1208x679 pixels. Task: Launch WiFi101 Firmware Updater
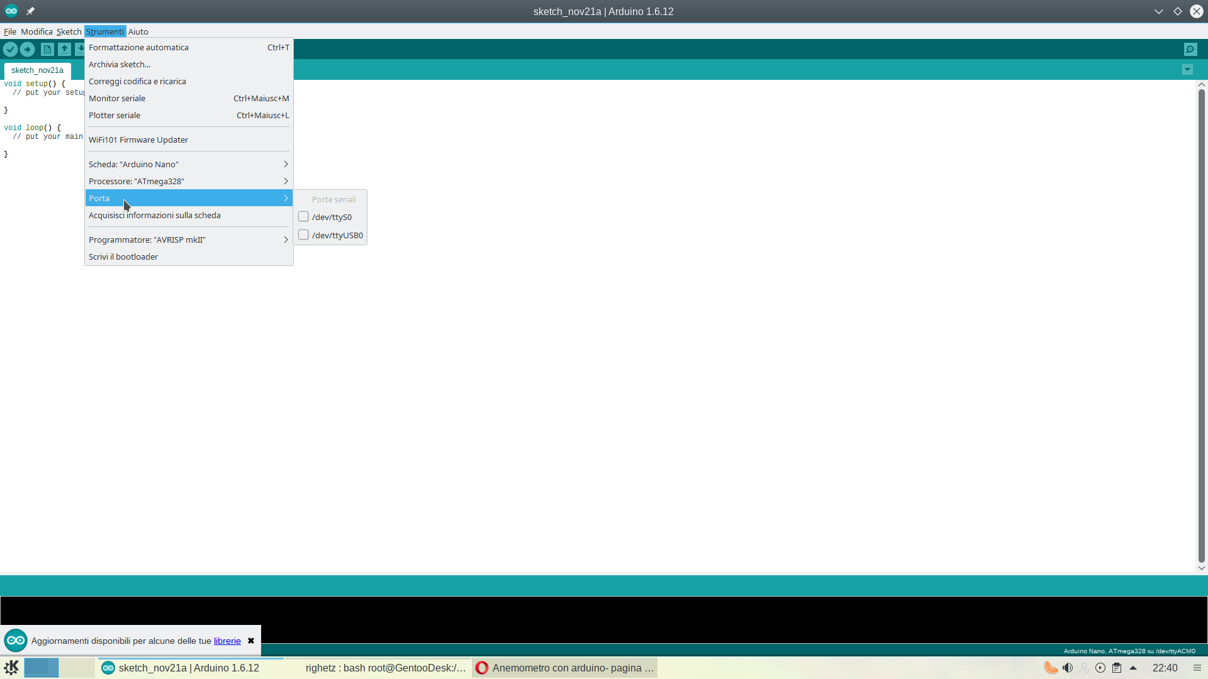189,140
